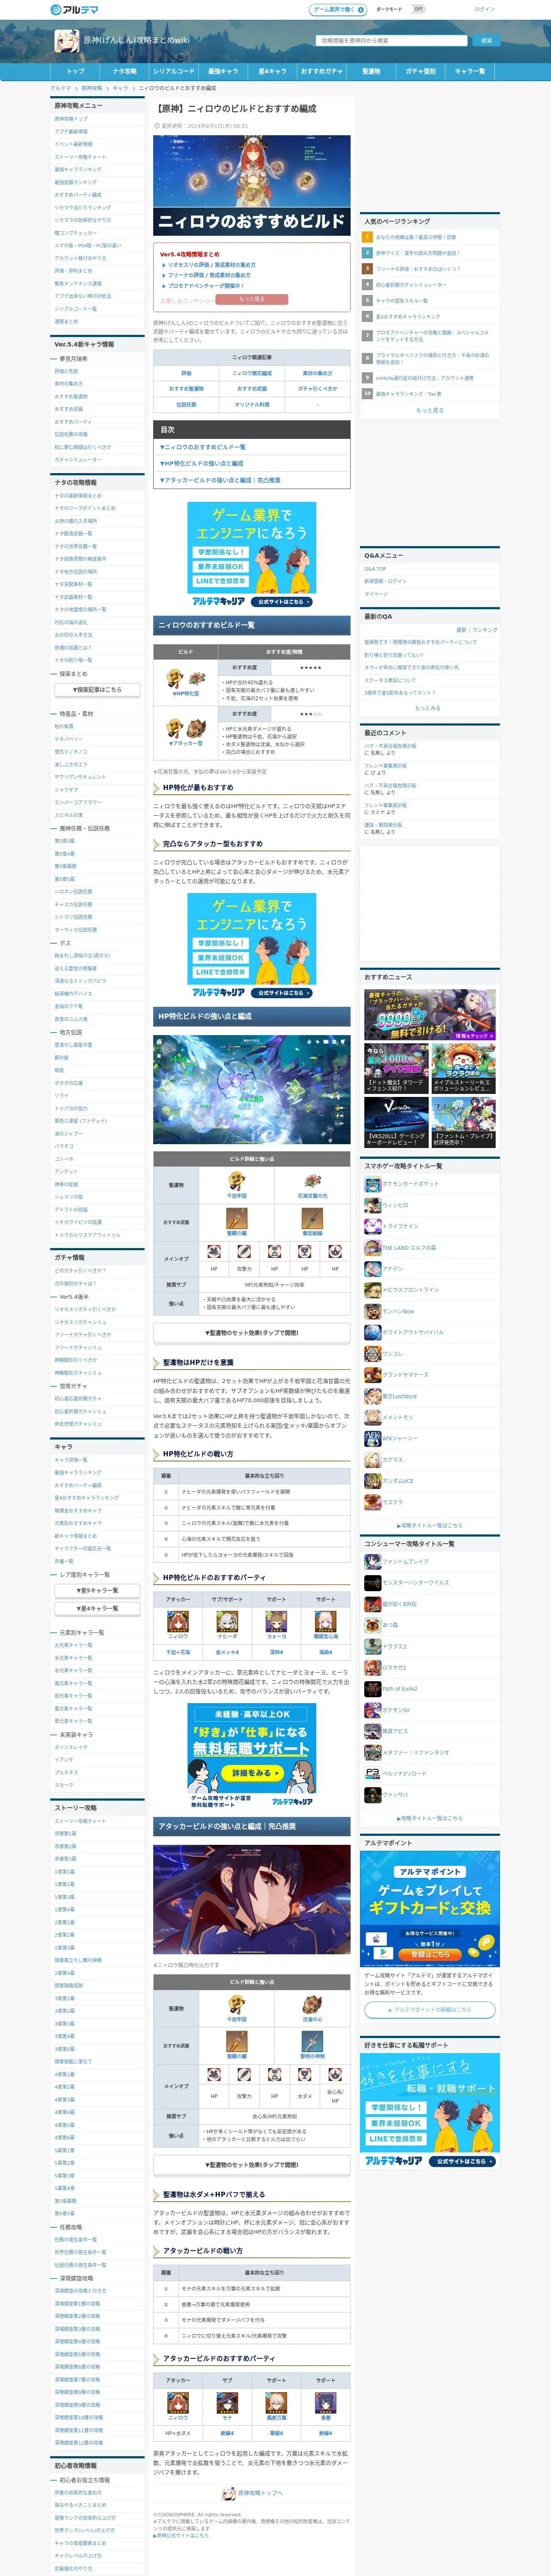The image size is (551, 2576).
Task: Click the 千岩牢固 artifact icon in HP build
Action: (x=237, y=1182)
